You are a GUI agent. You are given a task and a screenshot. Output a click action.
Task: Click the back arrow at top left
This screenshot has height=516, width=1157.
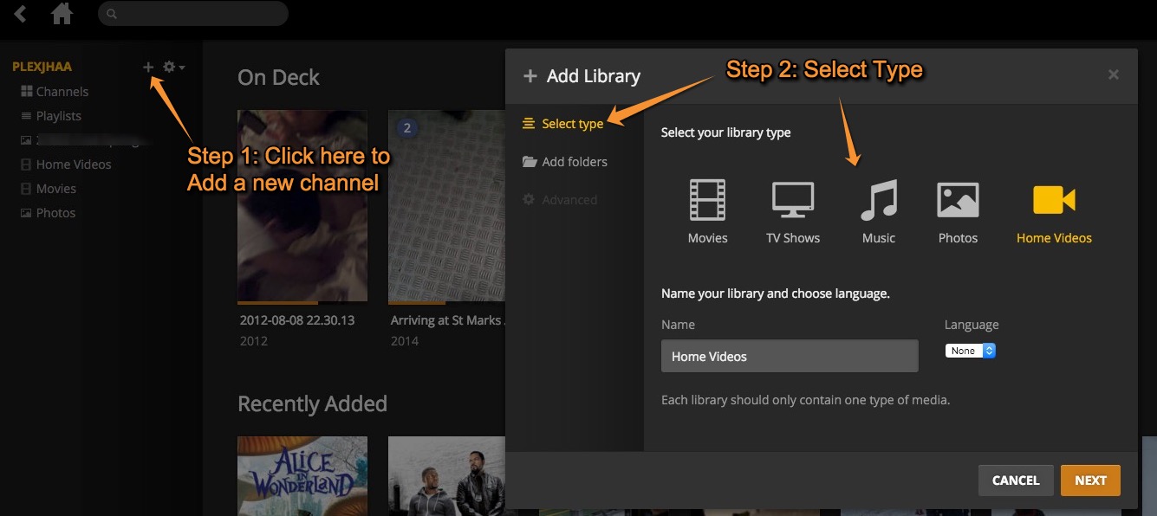[x=19, y=13]
